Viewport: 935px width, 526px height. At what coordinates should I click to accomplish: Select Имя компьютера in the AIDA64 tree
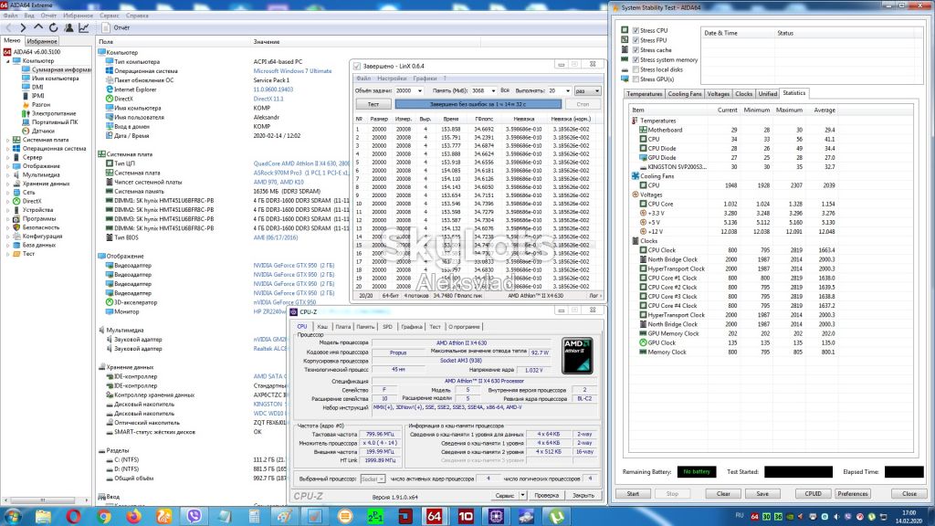coord(55,79)
